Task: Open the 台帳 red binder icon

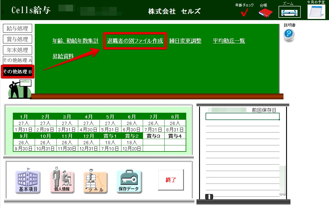Action: point(265,12)
